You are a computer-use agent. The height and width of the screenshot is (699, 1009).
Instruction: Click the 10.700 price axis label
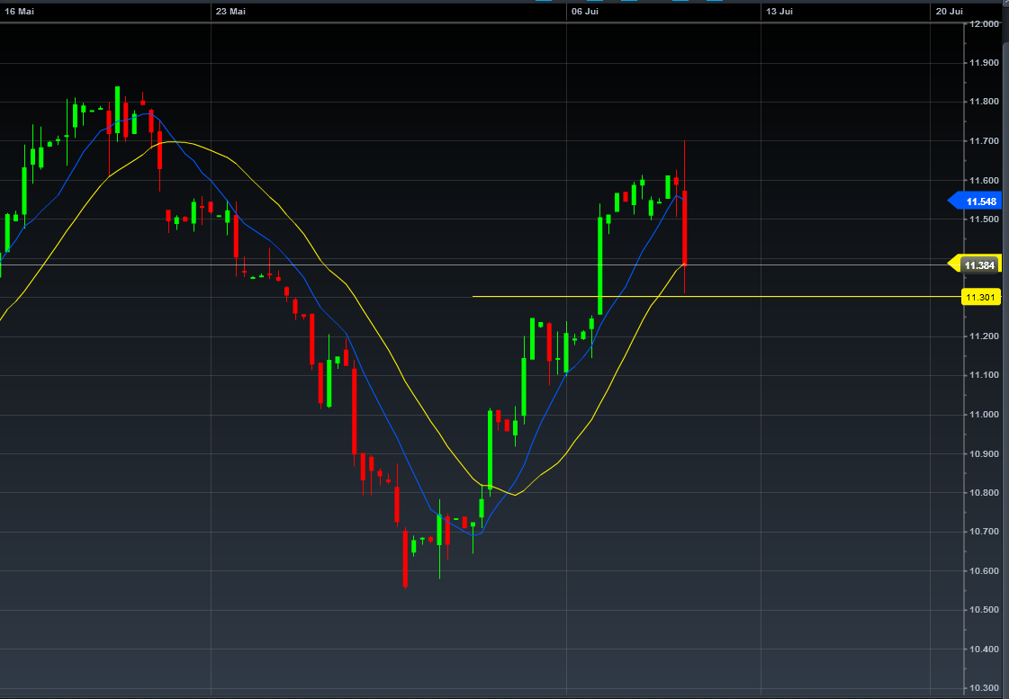[985, 531]
